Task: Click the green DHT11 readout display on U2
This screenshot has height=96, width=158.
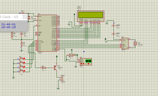Action: click(x=88, y=61)
